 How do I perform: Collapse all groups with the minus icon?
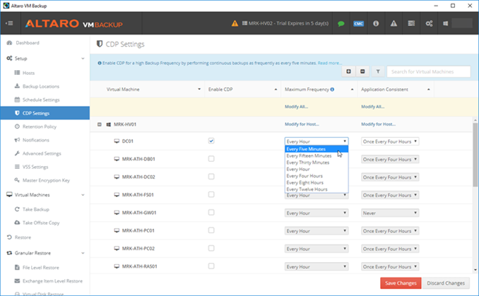[362, 71]
